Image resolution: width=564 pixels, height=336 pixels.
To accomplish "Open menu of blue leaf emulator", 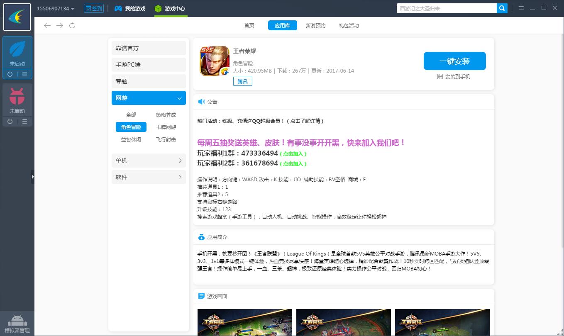I will 24,74.
